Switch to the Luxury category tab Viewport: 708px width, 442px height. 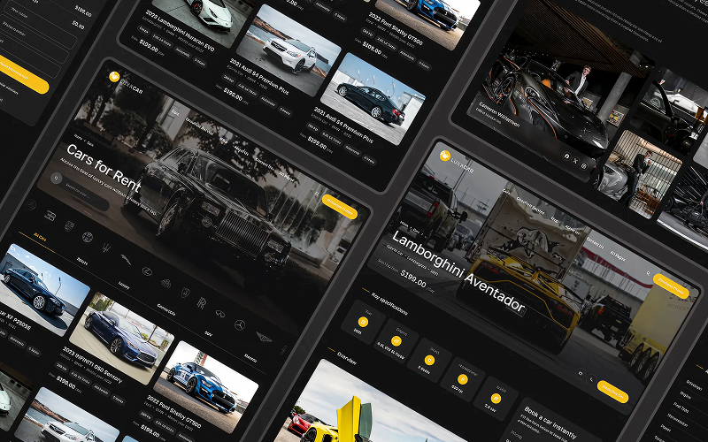124,285
